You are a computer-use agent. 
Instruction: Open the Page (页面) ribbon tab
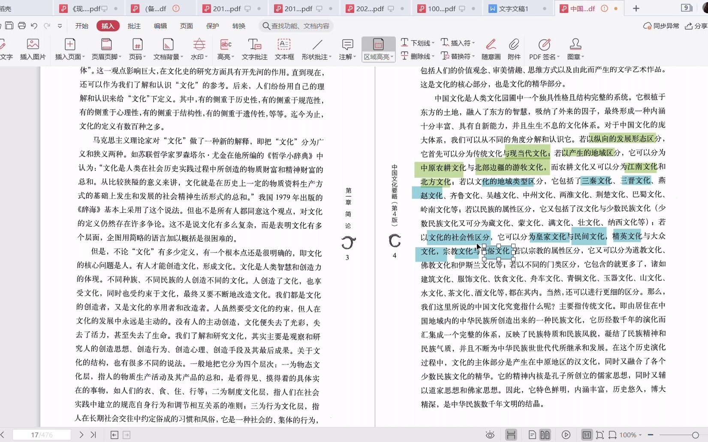point(187,26)
